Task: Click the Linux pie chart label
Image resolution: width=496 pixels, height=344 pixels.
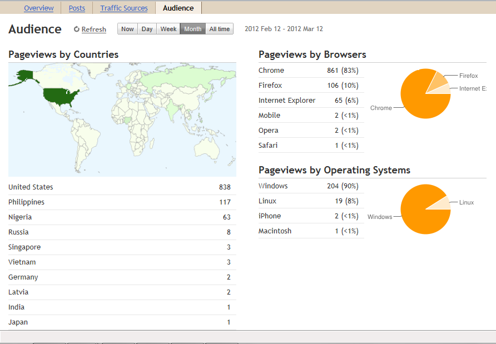Action: (x=467, y=202)
